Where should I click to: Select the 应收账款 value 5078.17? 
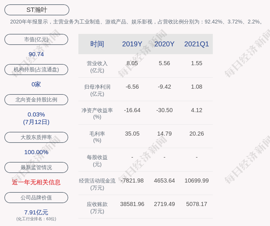[x=197, y=204]
